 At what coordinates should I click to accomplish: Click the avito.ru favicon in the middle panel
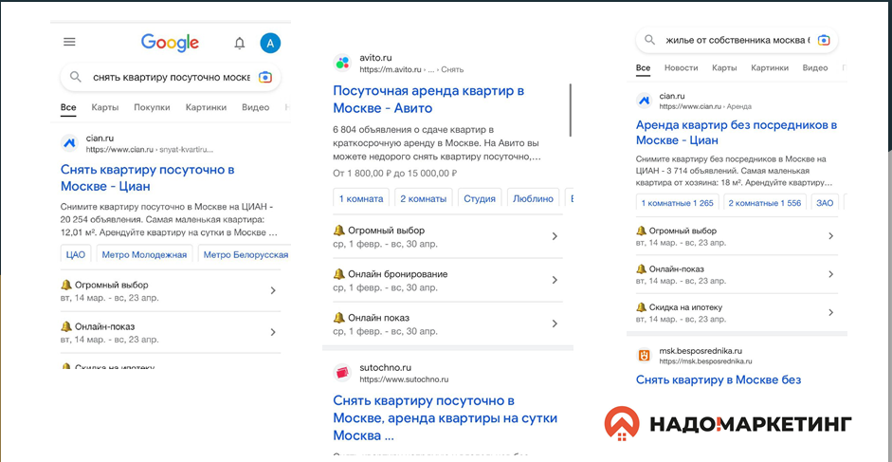(342, 63)
